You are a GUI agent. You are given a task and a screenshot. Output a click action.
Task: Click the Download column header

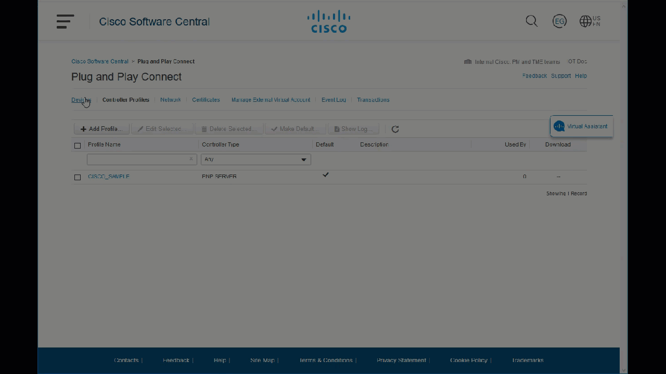click(558, 144)
